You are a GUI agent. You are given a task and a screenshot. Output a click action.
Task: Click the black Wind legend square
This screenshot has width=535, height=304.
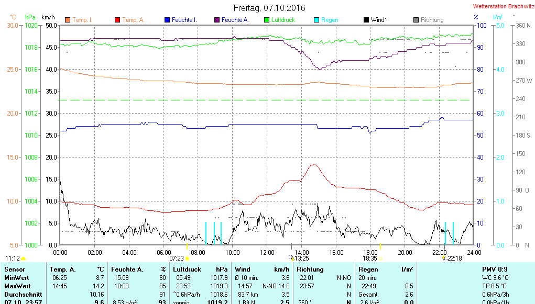click(366, 20)
